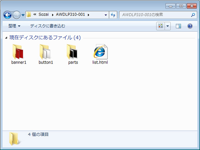Screen dimensions: 200x150
Task: Change the view with view icon button
Action: click(x=160, y=26)
